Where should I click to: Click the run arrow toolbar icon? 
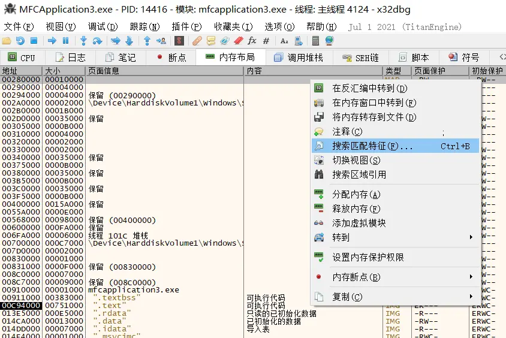(52, 41)
